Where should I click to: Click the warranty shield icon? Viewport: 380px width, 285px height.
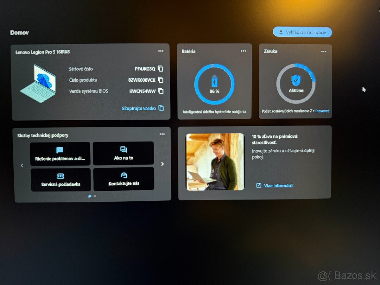coord(296,80)
